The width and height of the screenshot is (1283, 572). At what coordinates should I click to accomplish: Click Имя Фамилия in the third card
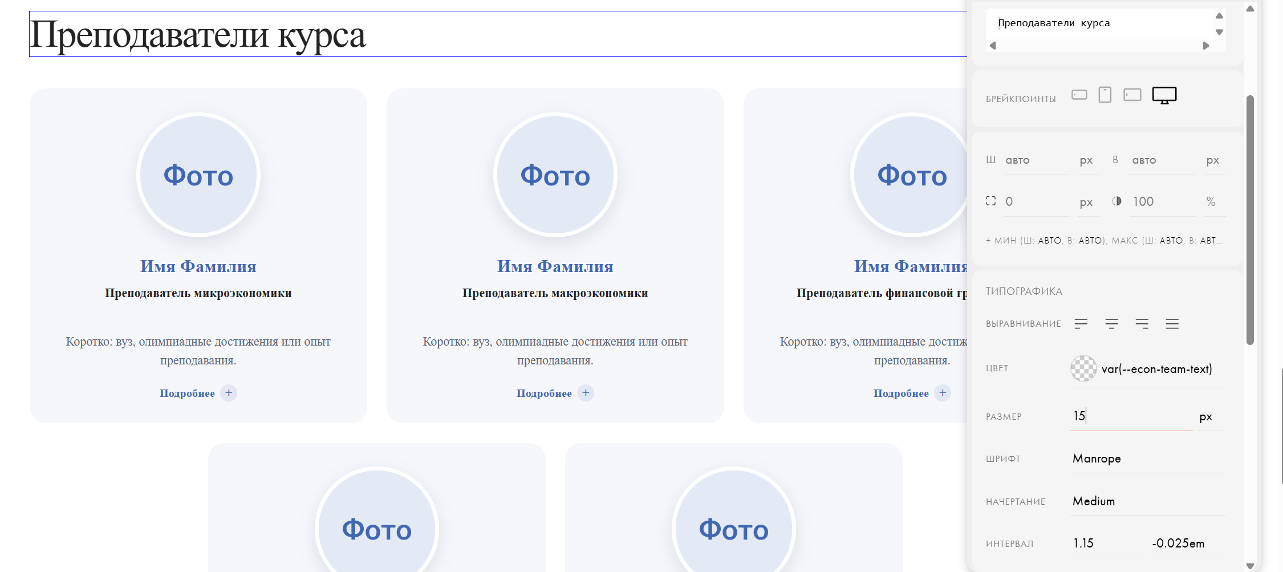click(911, 266)
